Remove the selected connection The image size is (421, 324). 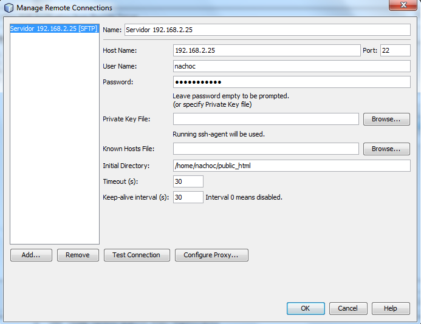coord(78,255)
